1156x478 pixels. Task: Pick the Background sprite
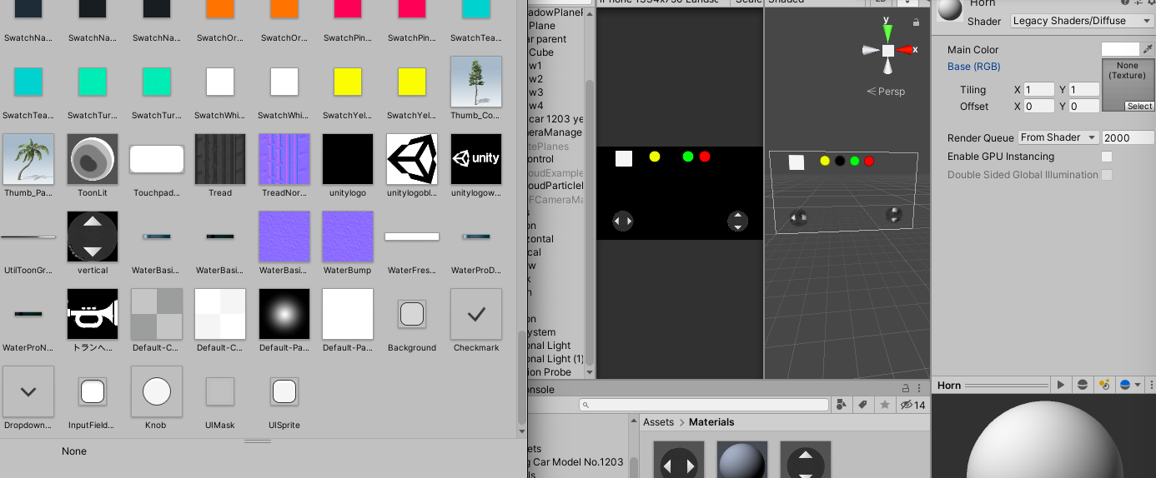(x=412, y=314)
